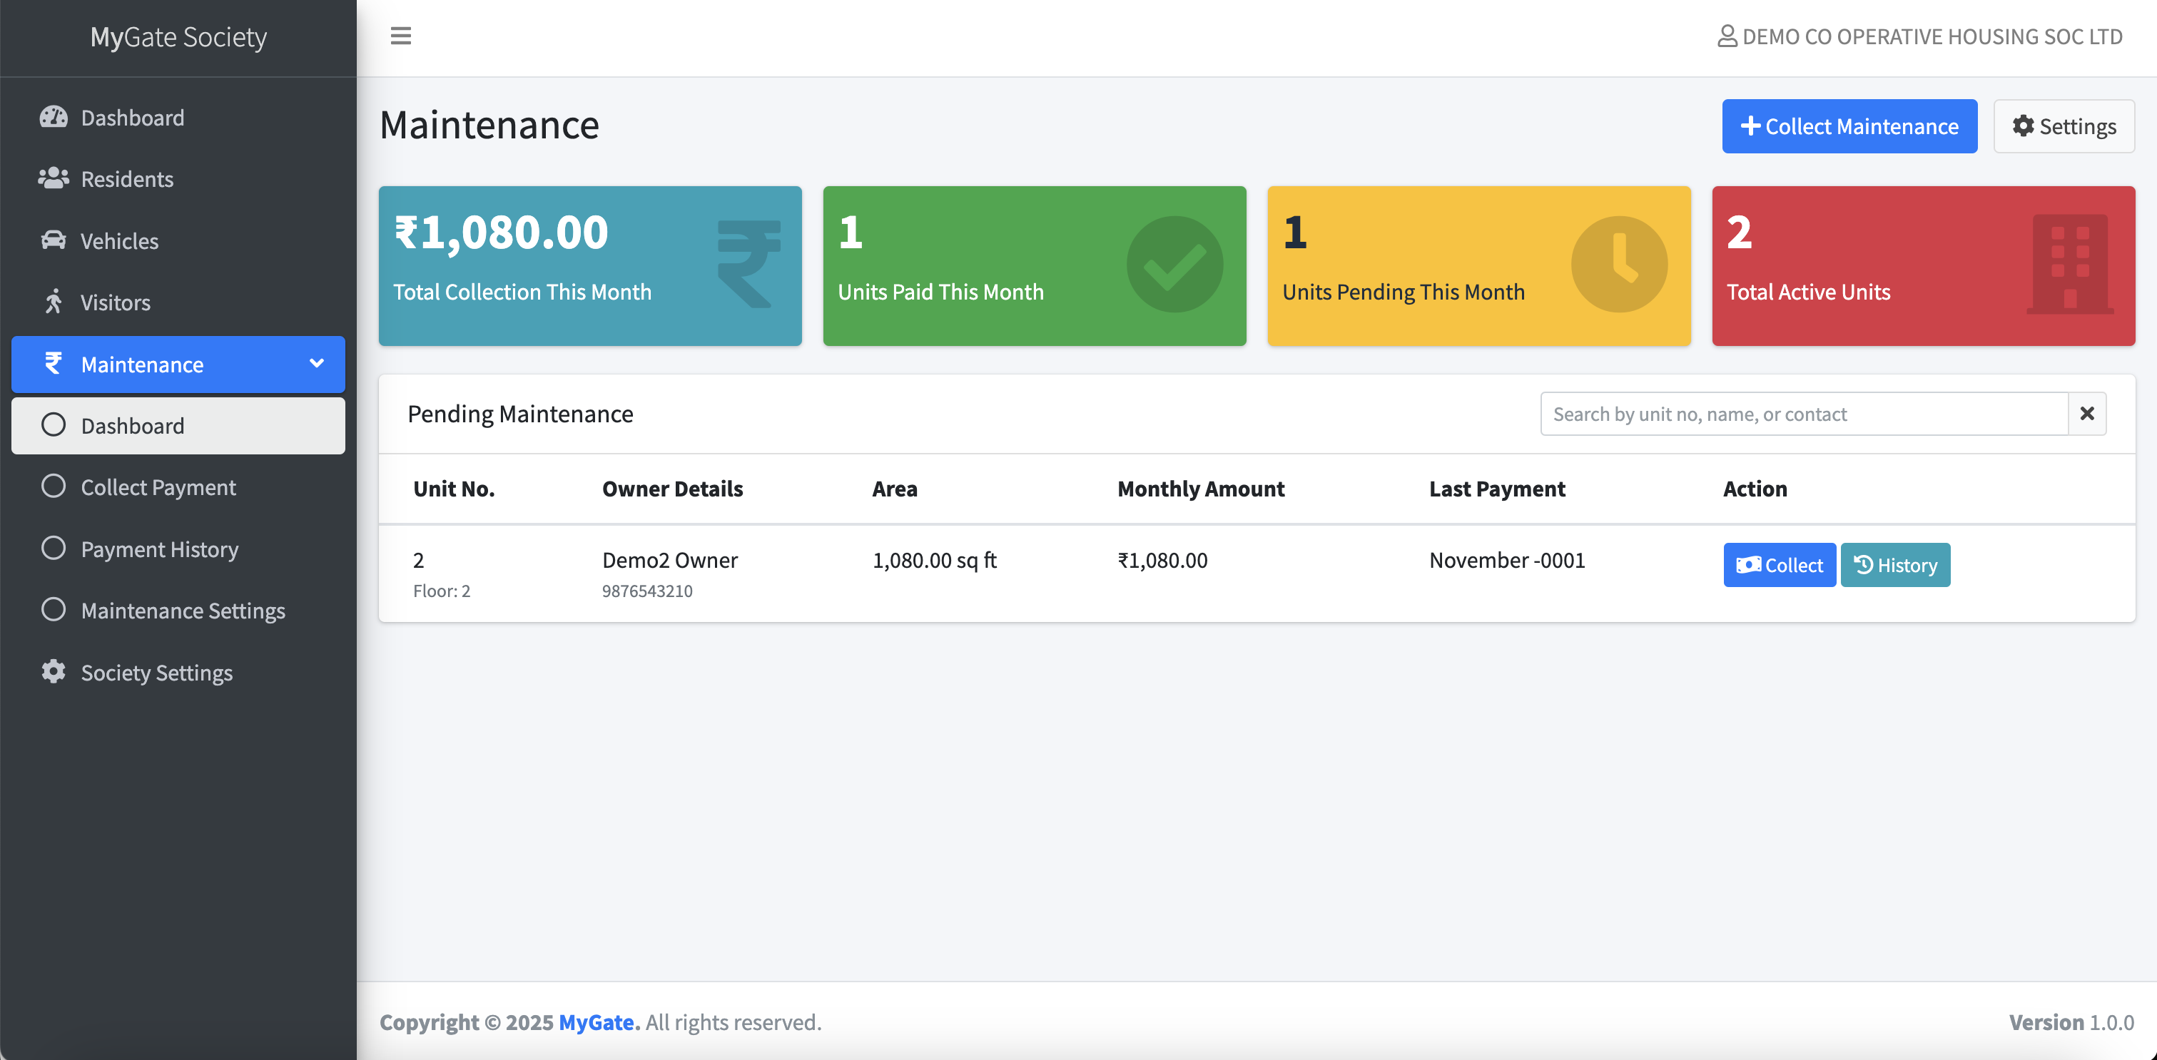2157x1060 pixels.
Task: Click the rupee icon on Total Collection card
Action: tap(748, 264)
